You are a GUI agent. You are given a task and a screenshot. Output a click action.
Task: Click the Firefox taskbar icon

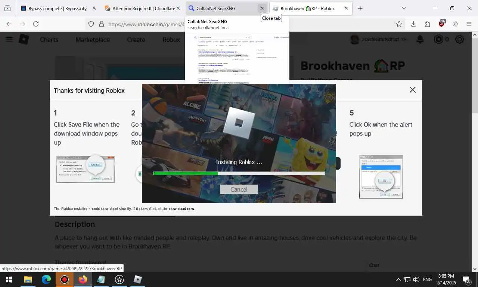pyautogui.click(x=83, y=280)
